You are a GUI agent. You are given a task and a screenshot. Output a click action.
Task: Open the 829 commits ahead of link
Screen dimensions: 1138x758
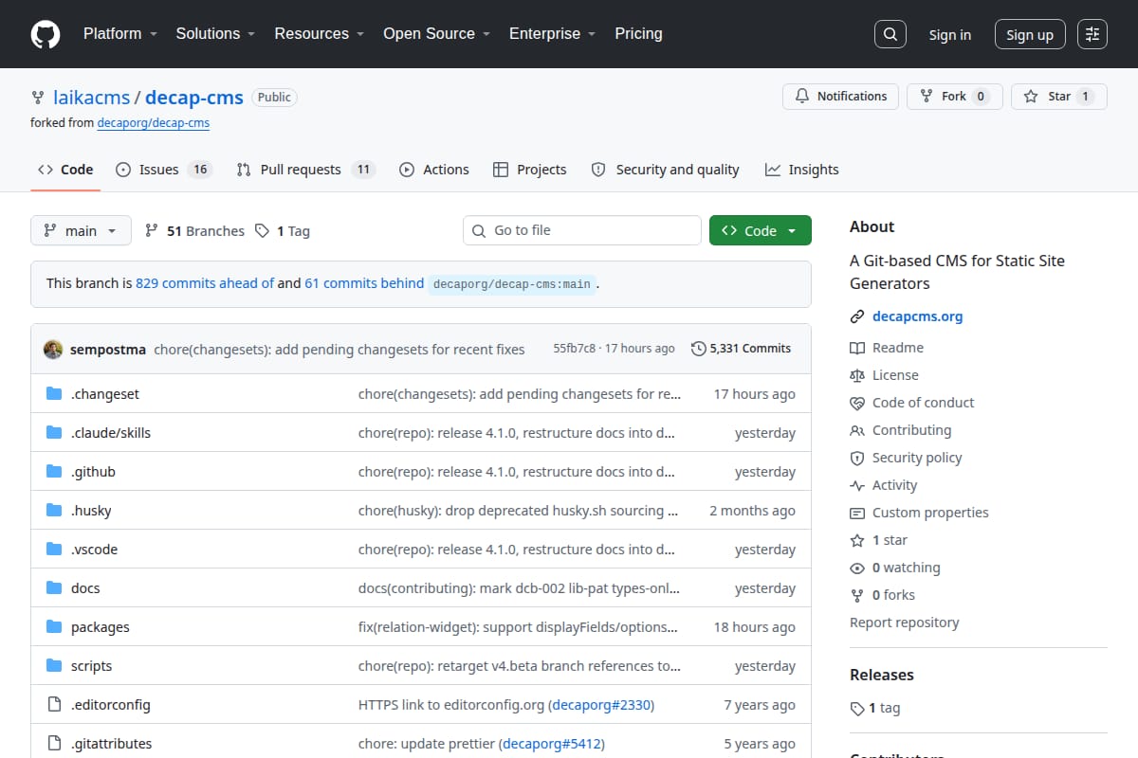(205, 283)
